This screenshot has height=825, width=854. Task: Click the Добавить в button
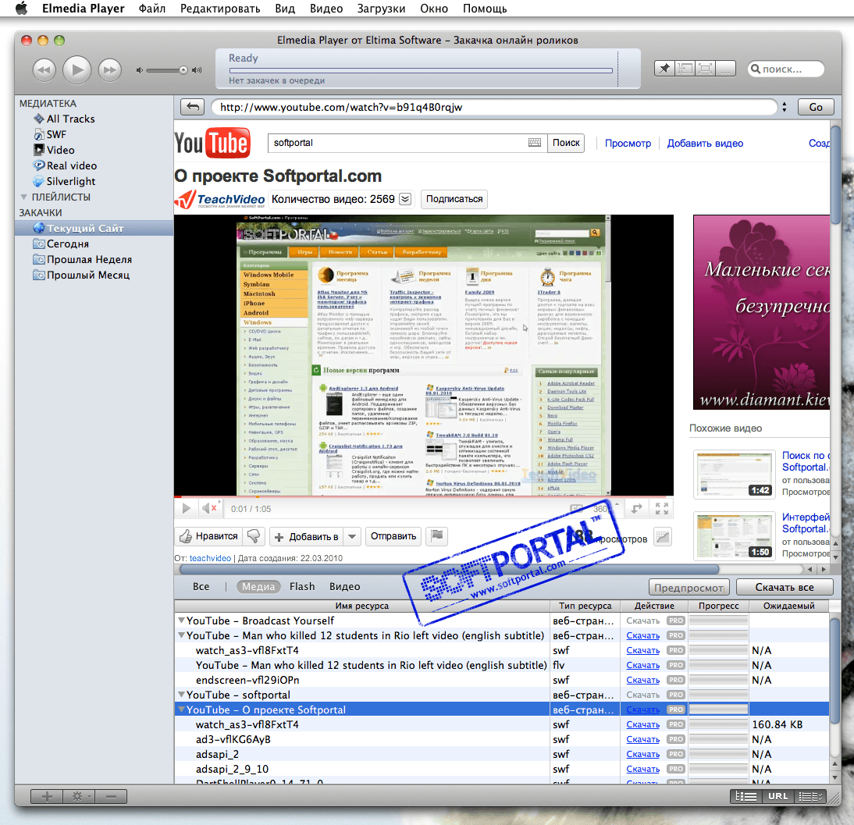pos(308,537)
